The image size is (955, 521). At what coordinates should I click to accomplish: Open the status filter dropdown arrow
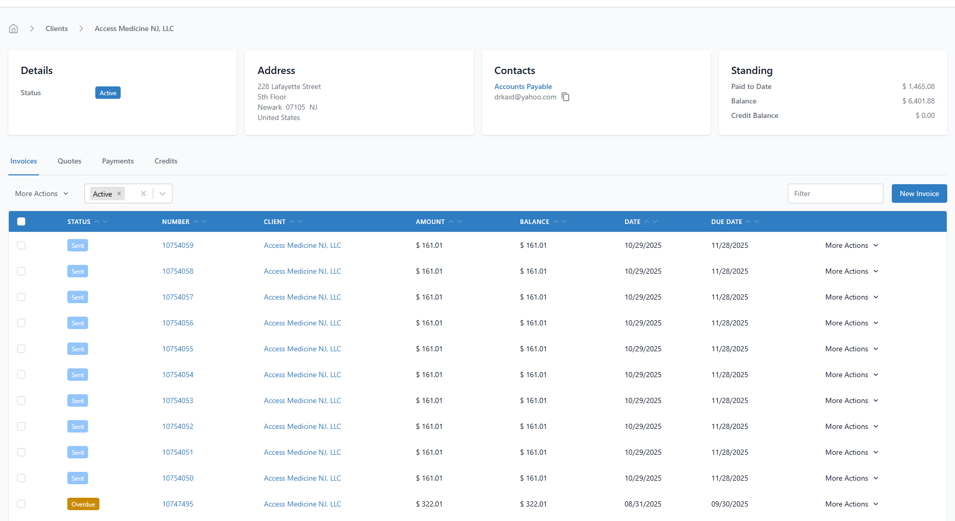click(x=163, y=193)
